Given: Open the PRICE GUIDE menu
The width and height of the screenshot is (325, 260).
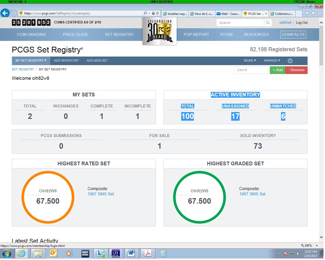Looking at the screenshot, I should (76, 35).
